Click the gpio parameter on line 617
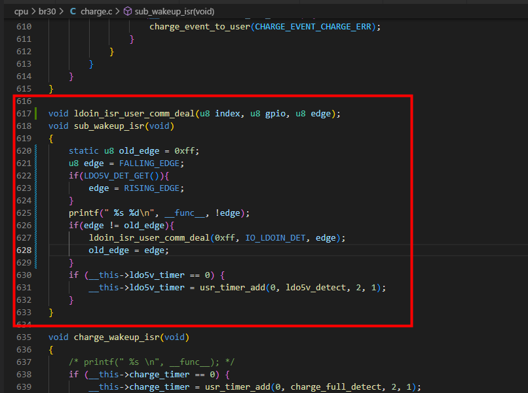Screen dimensions: 528x393 pyautogui.click(x=275, y=114)
